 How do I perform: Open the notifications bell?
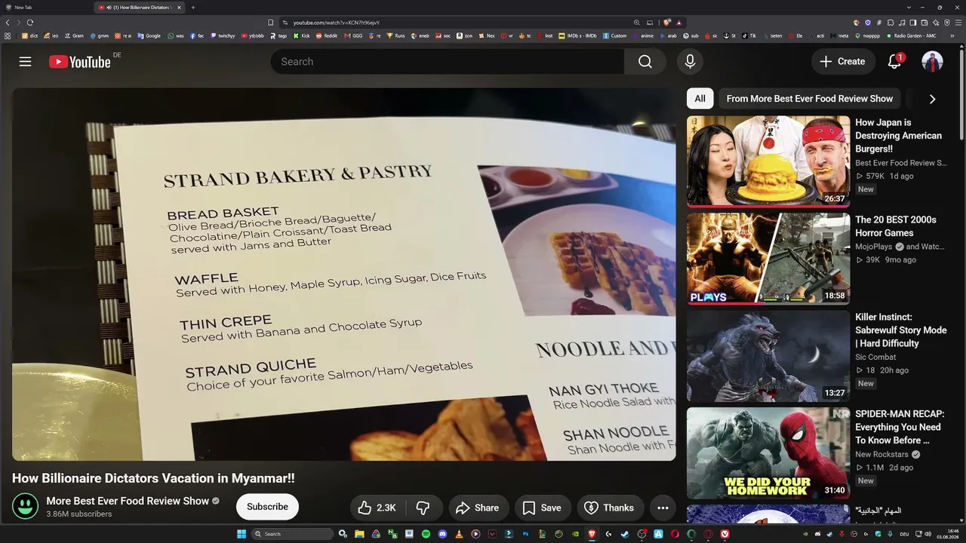(x=895, y=62)
